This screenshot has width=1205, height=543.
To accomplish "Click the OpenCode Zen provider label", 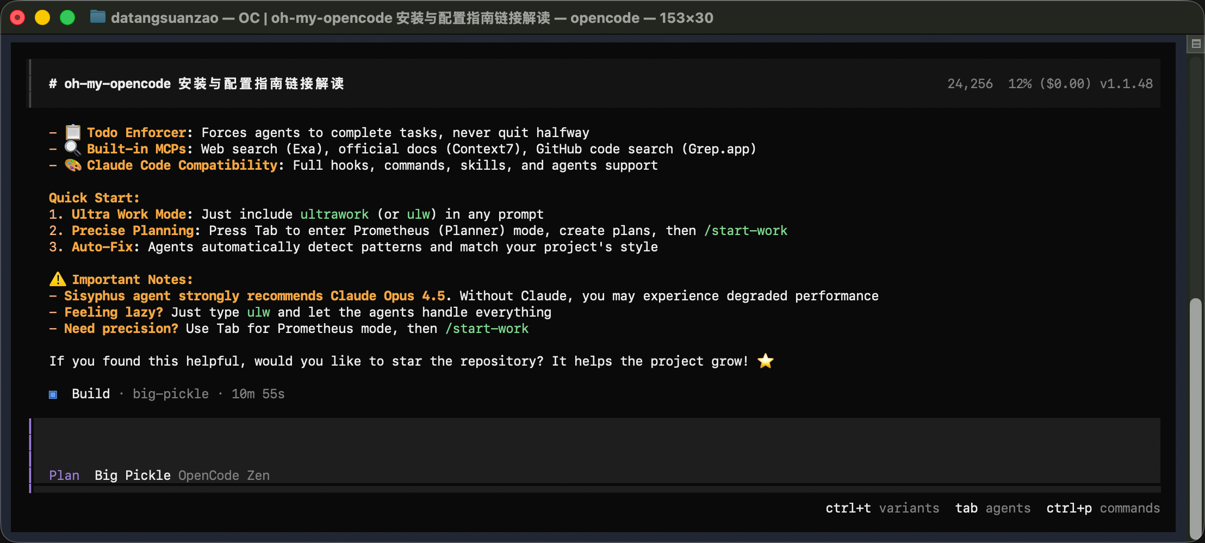I will (x=224, y=476).
